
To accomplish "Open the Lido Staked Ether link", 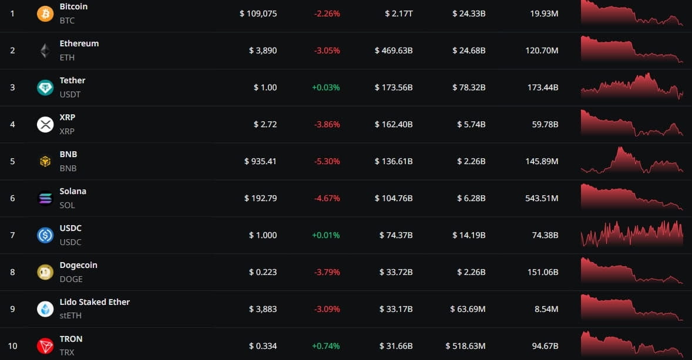I will (95, 302).
